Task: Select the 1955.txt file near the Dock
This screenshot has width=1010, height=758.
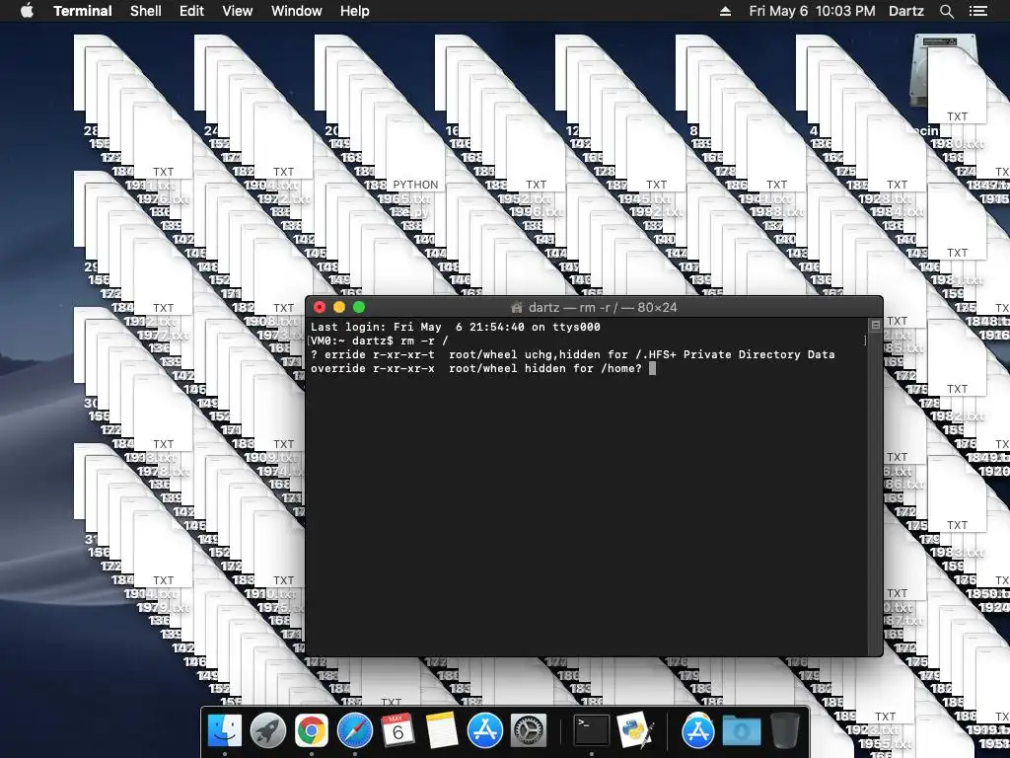Action: (885, 743)
